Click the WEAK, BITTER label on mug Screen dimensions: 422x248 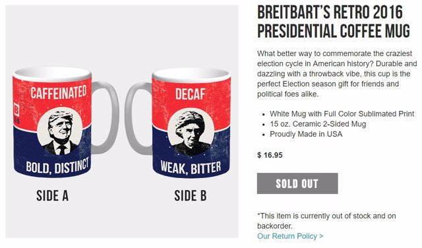click(x=191, y=168)
